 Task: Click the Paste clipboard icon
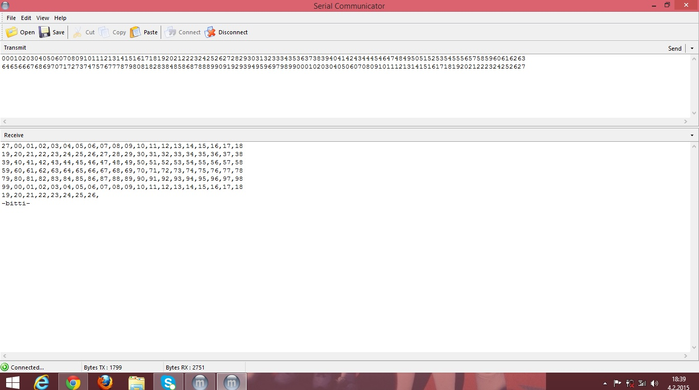tap(136, 32)
